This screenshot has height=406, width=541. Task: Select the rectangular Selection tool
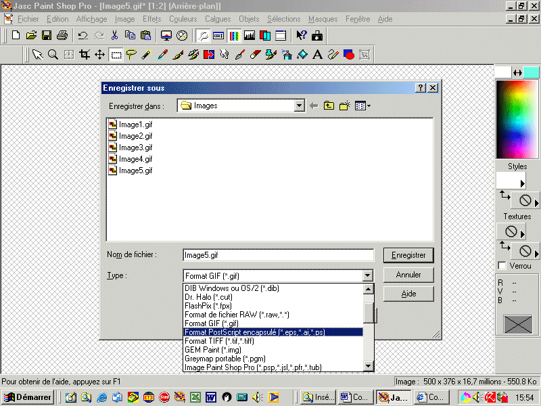tap(116, 55)
